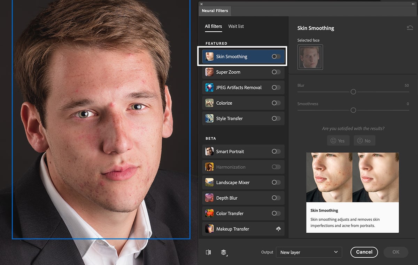Screen dimensions: 418x265
Task: Enable the JPEG Artifacts Removal switch
Action: pos(276,87)
